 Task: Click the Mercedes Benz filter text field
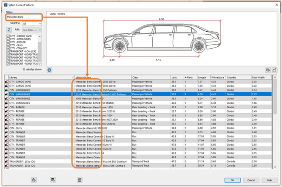pos(23,17)
